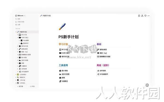Collapse the PS学习笔记 tree arrow in sidebar

point(17,37)
